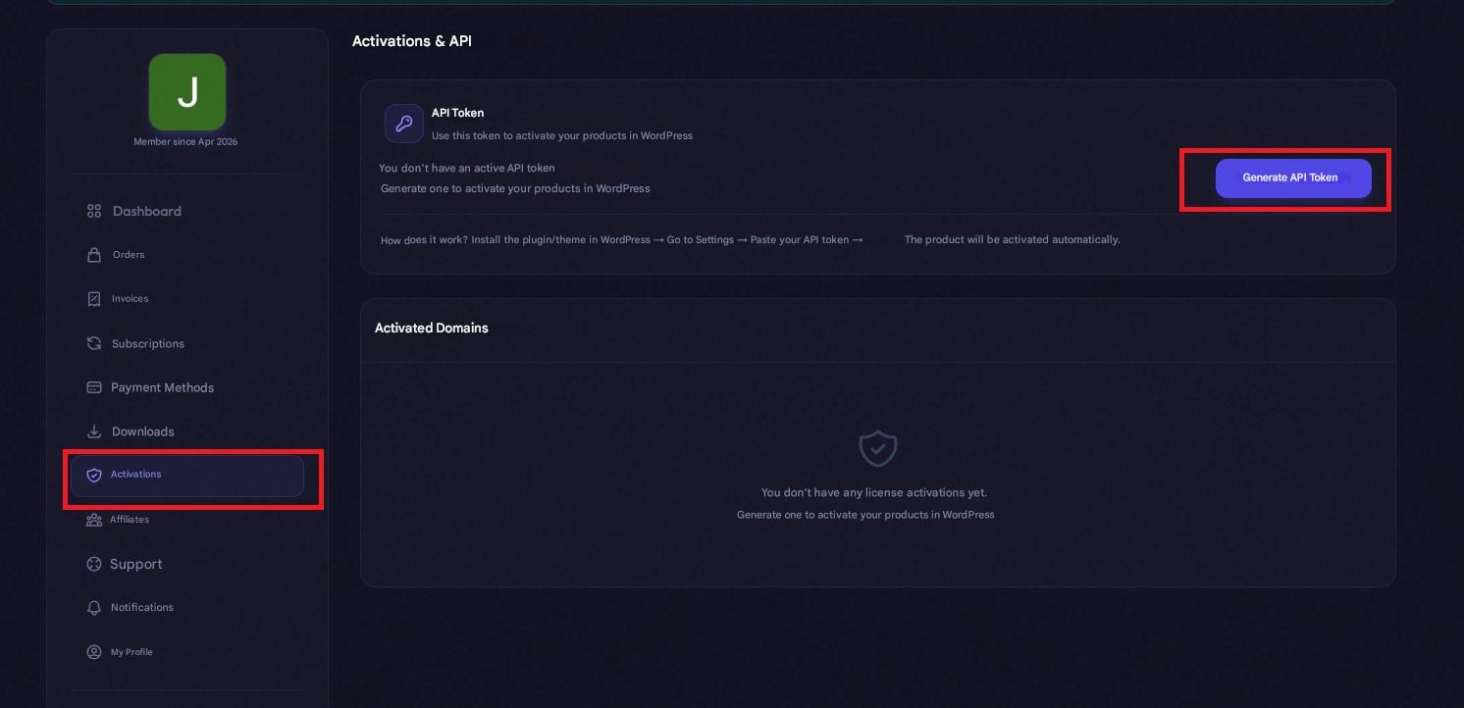This screenshot has height=708, width=1464.
Task: Click the Dashboard grid icon
Action: (94, 211)
